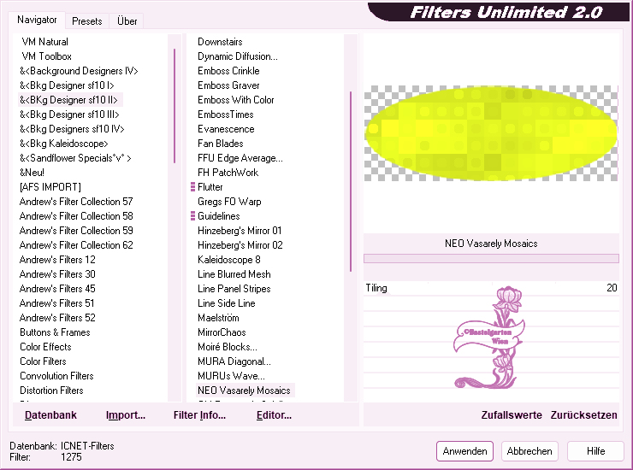Image resolution: width=633 pixels, height=470 pixels.
Task: Open the Datenbank link
Action: [x=50, y=415]
